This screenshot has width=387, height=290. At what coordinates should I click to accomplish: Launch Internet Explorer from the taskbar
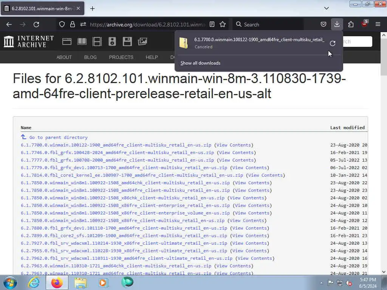tap(34, 283)
